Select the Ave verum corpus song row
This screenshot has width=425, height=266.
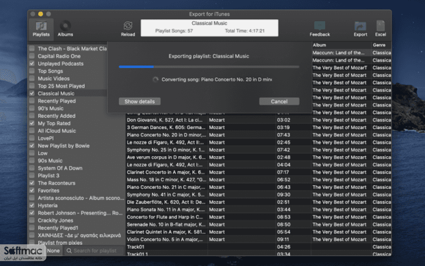pos(259,157)
